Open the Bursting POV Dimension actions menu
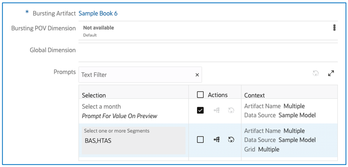 [334, 28]
